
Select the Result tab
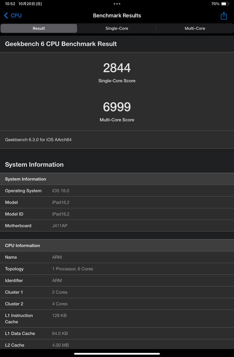(x=39, y=29)
